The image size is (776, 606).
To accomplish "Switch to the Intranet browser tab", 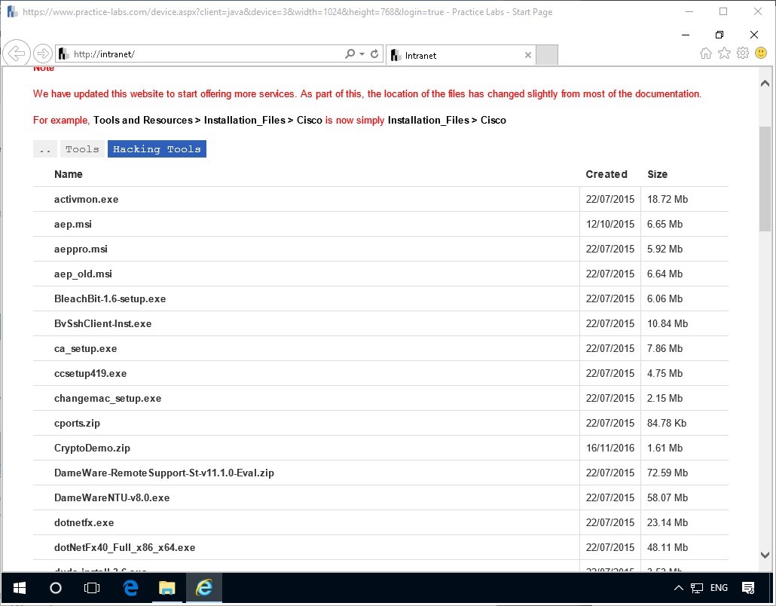I will 452,54.
